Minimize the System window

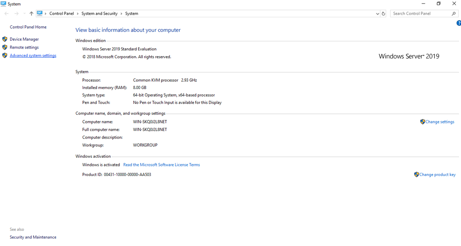(424, 4)
